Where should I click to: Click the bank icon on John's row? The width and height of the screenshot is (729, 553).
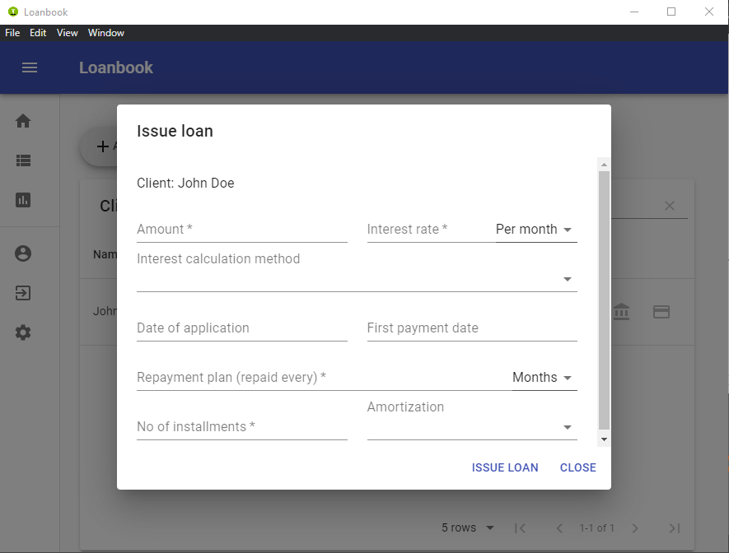(621, 311)
